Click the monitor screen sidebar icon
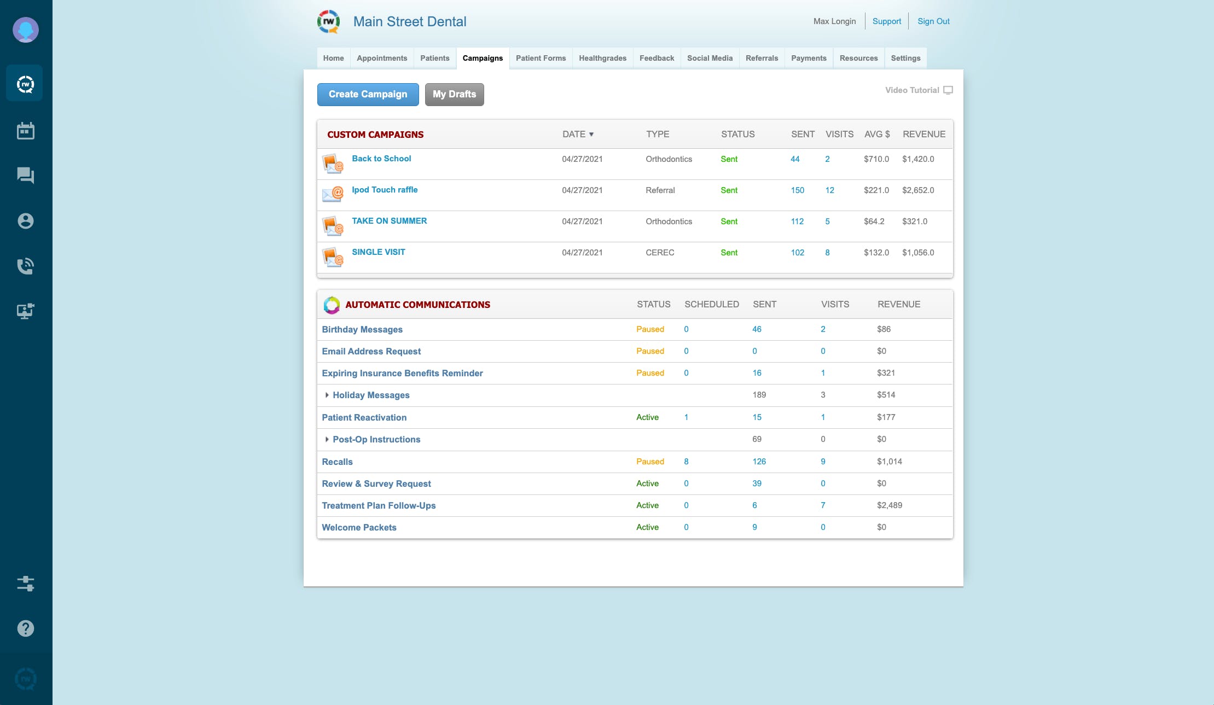This screenshot has height=705, width=1214. click(x=26, y=311)
